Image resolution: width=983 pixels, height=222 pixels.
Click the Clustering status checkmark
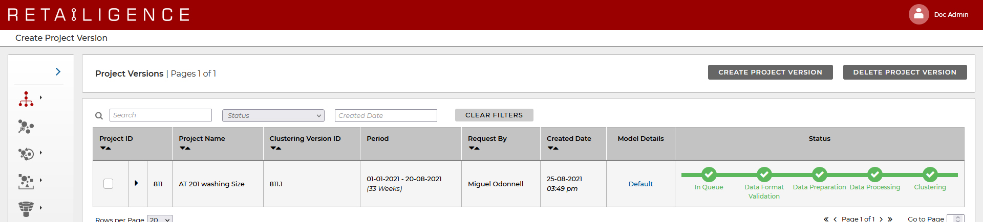point(930,175)
